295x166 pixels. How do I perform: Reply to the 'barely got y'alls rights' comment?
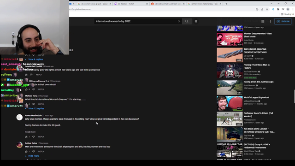(39, 75)
